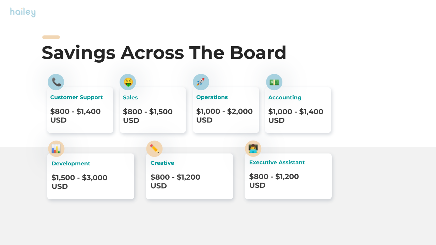The height and width of the screenshot is (245, 436).
Task: Click the Development card title
Action: click(x=71, y=164)
